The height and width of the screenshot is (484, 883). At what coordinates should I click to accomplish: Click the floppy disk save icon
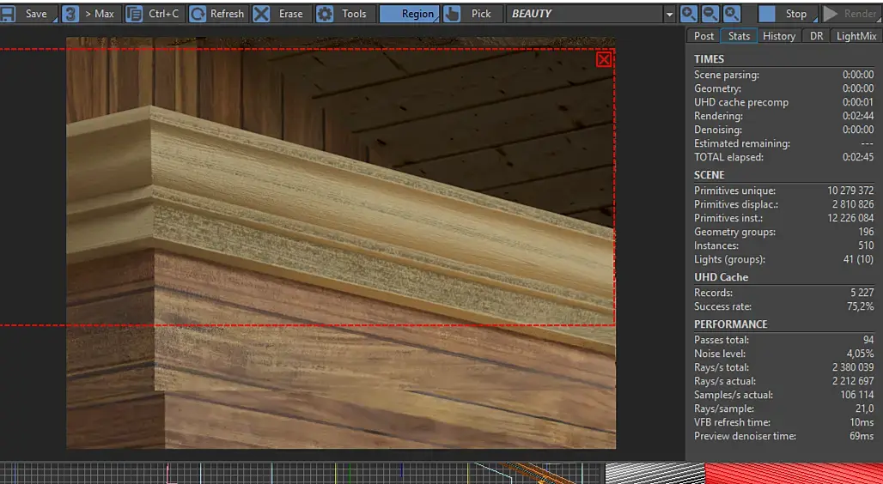tap(7, 14)
